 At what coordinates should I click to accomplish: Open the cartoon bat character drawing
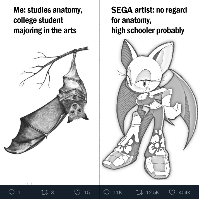pyautogui.click(x=149, y=109)
